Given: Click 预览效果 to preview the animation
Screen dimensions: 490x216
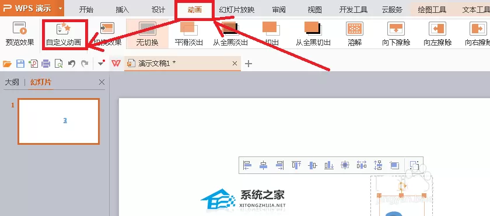Looking at the screenshot, I should pos(20,34).
